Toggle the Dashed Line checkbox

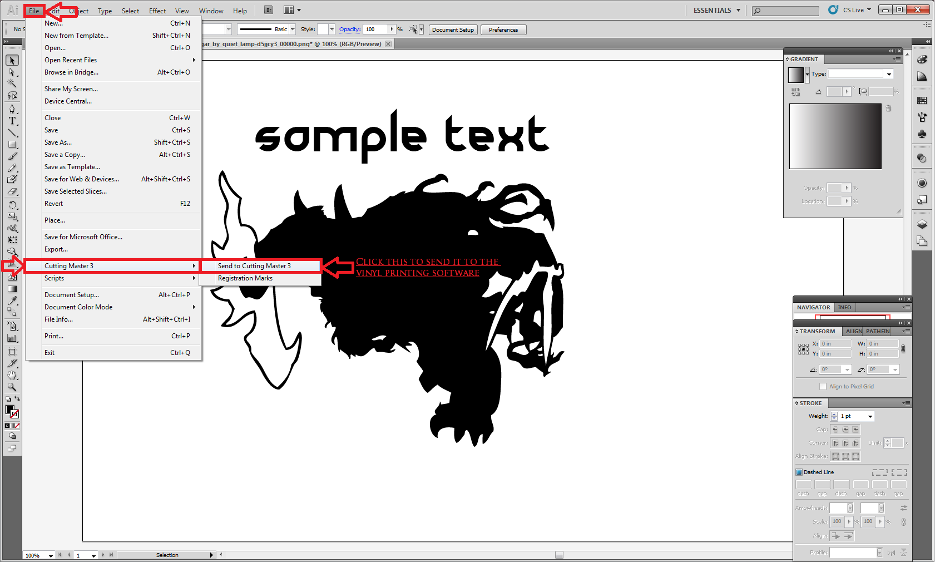799,472
